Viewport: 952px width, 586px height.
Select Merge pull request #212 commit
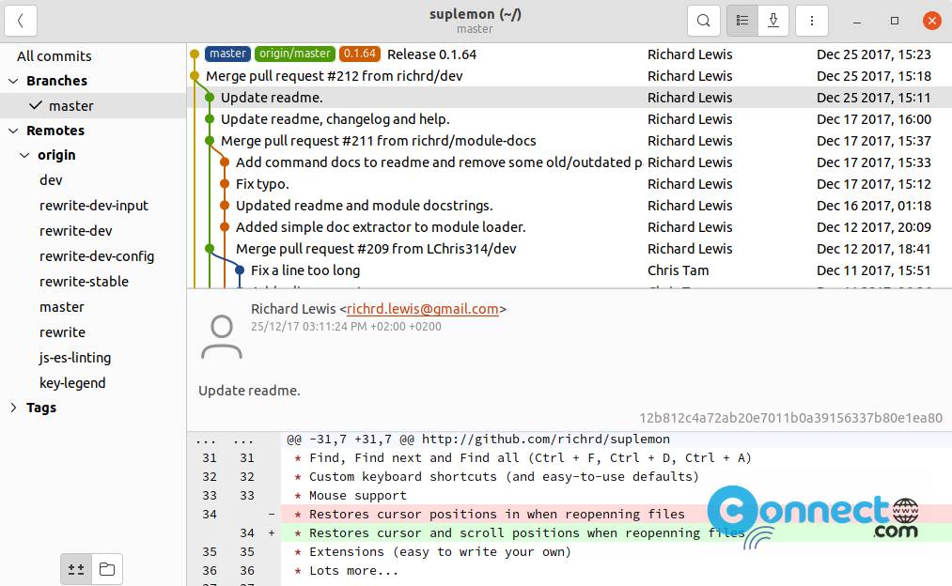tap(570, 76)
